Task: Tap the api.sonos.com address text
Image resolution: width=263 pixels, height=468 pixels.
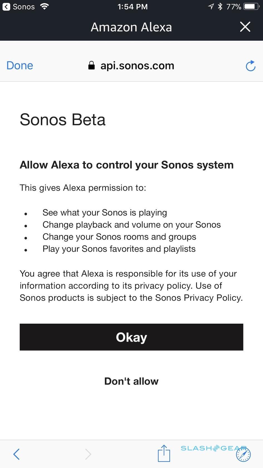Action: click(x=137, y=66)
